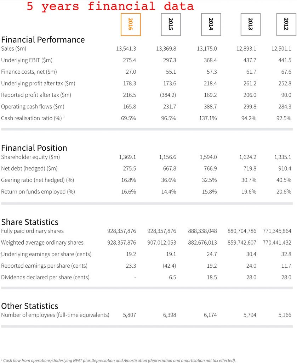Click 2012 gearing ratio 40.5%

(x=284, y=180)
